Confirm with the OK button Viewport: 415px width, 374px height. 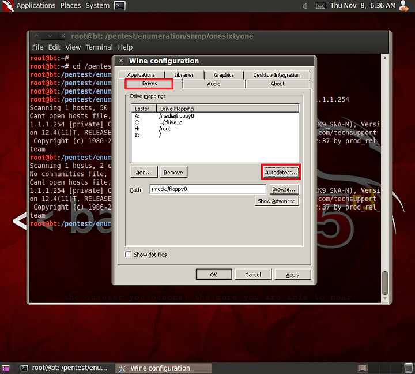pyautogui.click(x=214, y=275)
